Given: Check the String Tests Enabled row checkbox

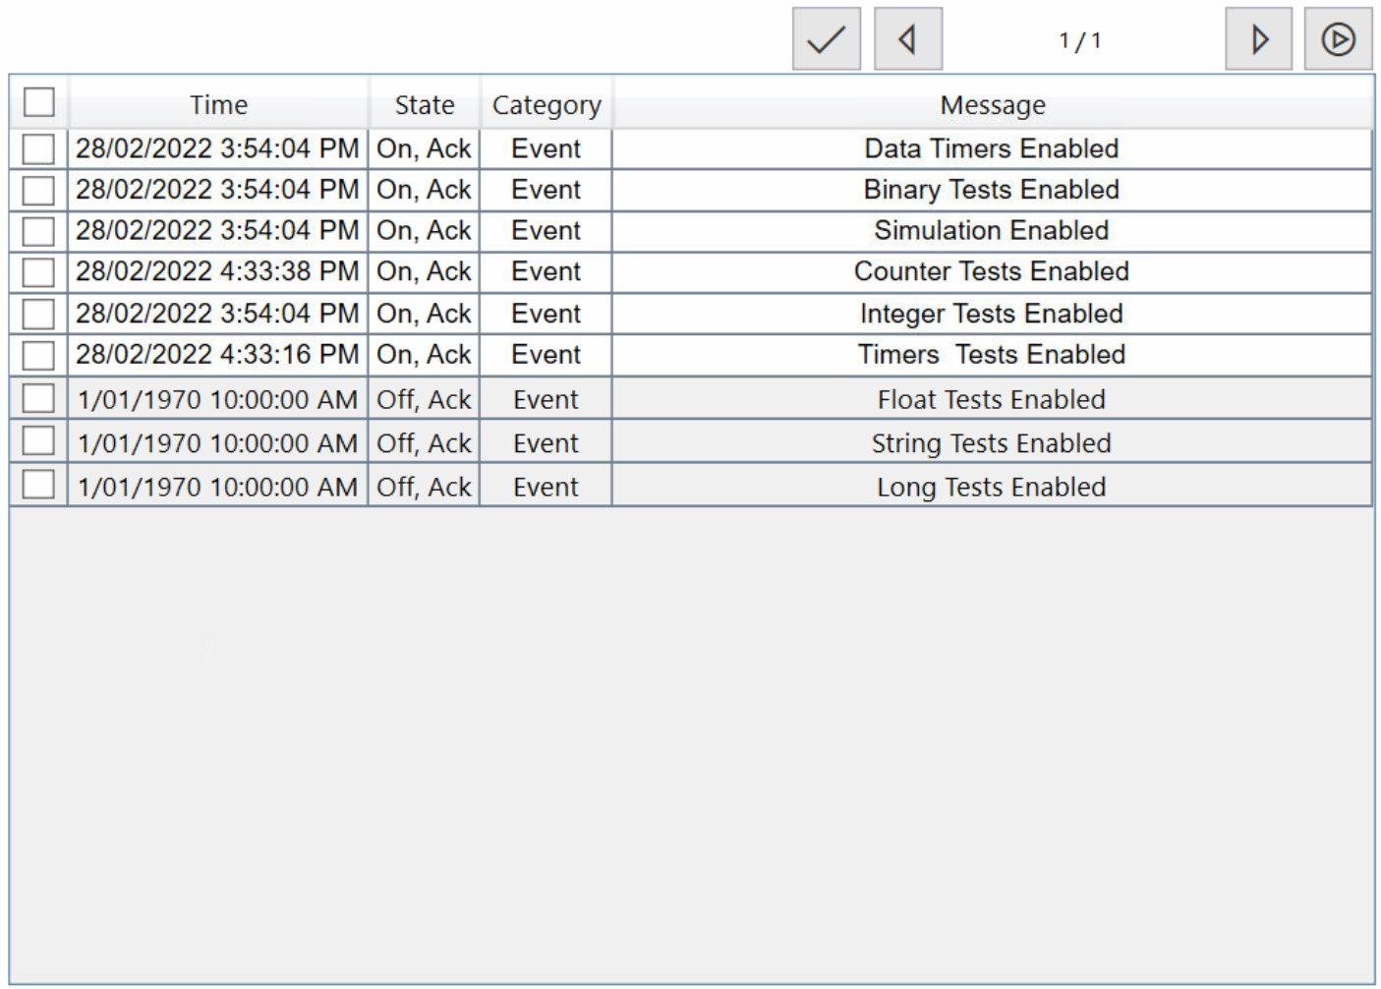Looking at the screenshot, I should [x=38, y=440].
